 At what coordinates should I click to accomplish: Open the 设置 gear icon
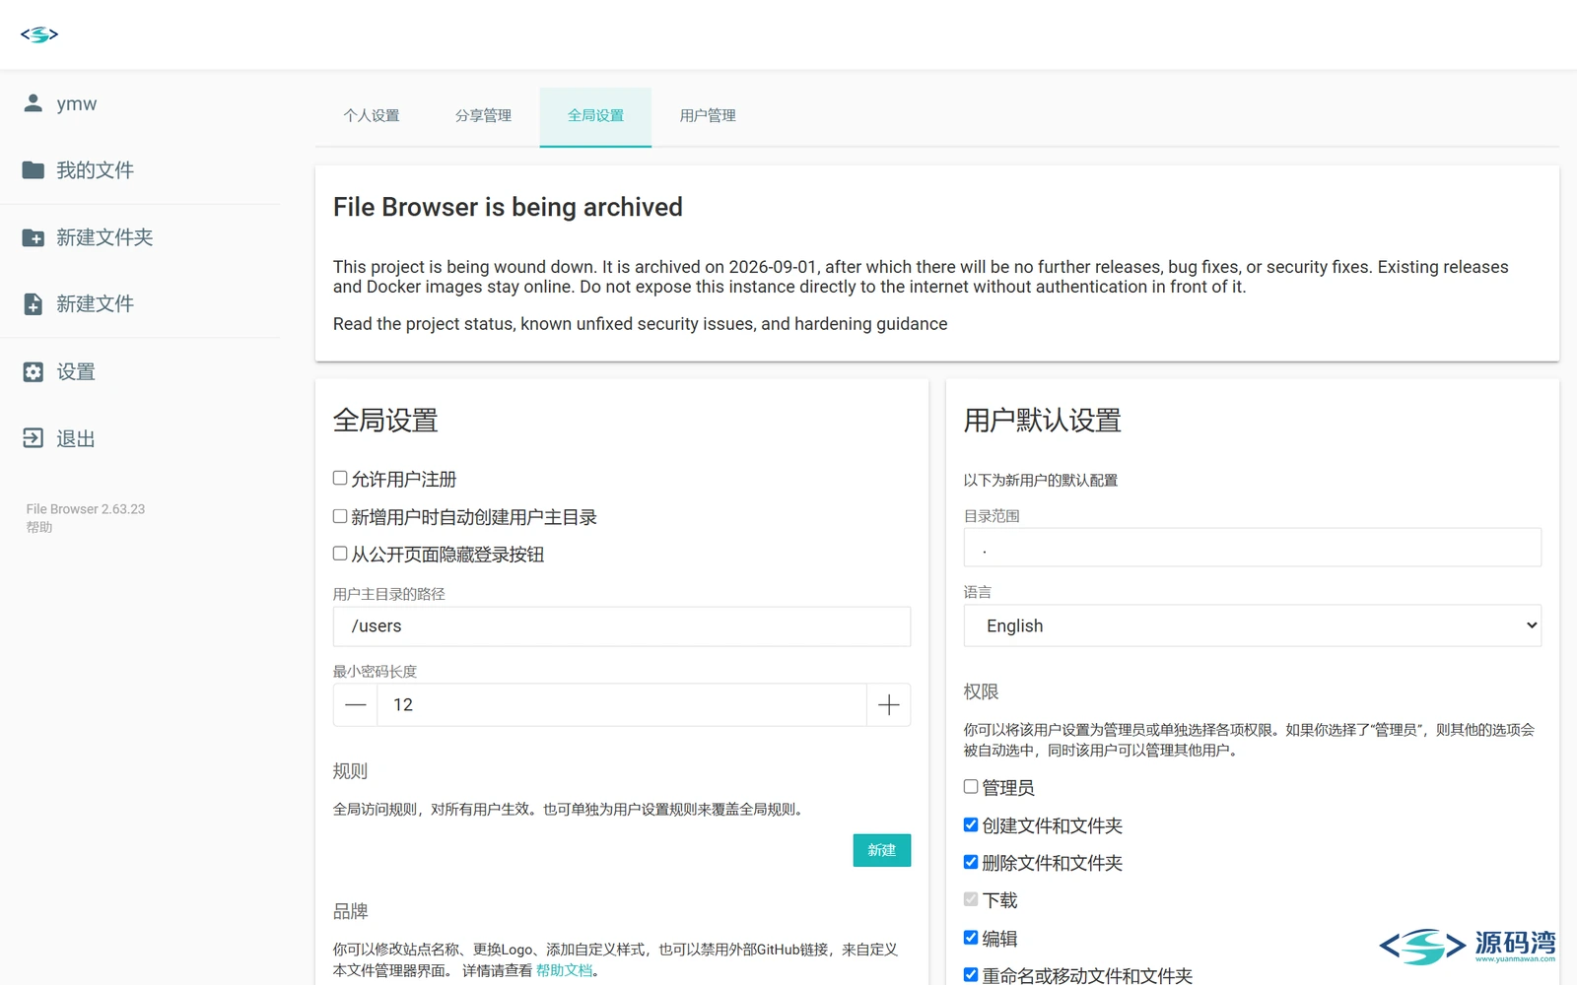(34, 371)
